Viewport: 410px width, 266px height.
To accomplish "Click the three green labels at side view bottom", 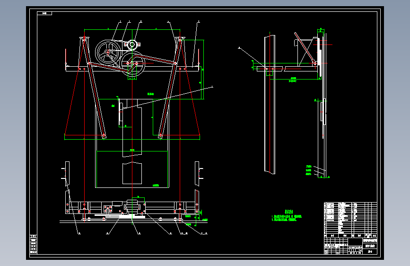I will (x=308, y=170).
